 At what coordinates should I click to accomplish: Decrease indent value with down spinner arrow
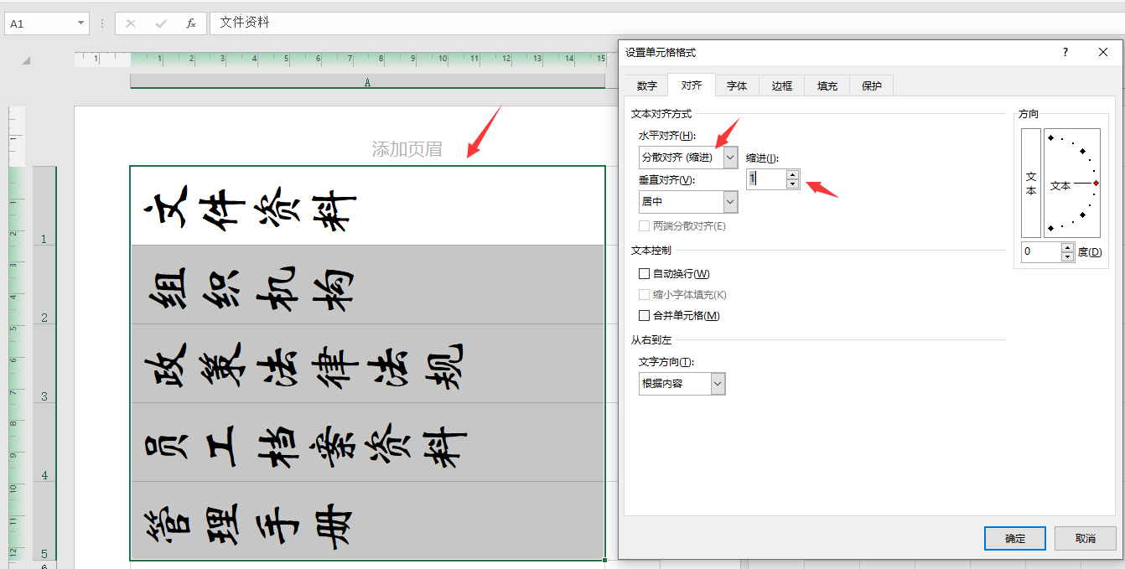(793, 184)
